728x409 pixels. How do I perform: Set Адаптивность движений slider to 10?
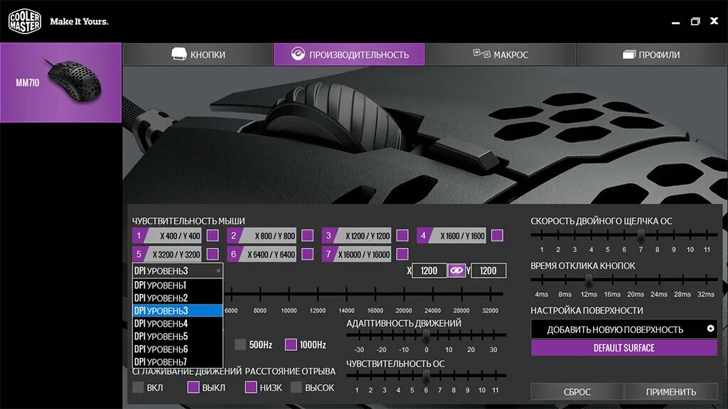point(449,335)
